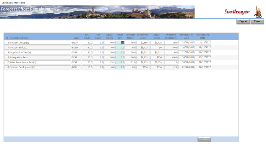Click Forecast End Date 22/12/2017
The width and height of the screenshot is (266, 155).
(x=203, y=67)
